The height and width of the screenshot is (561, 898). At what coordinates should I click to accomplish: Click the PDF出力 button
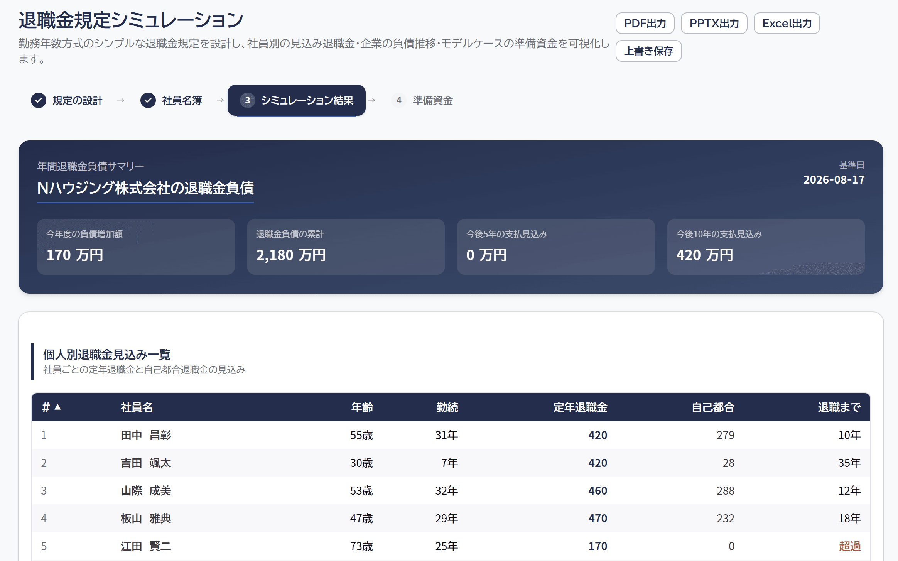[645, 23]
